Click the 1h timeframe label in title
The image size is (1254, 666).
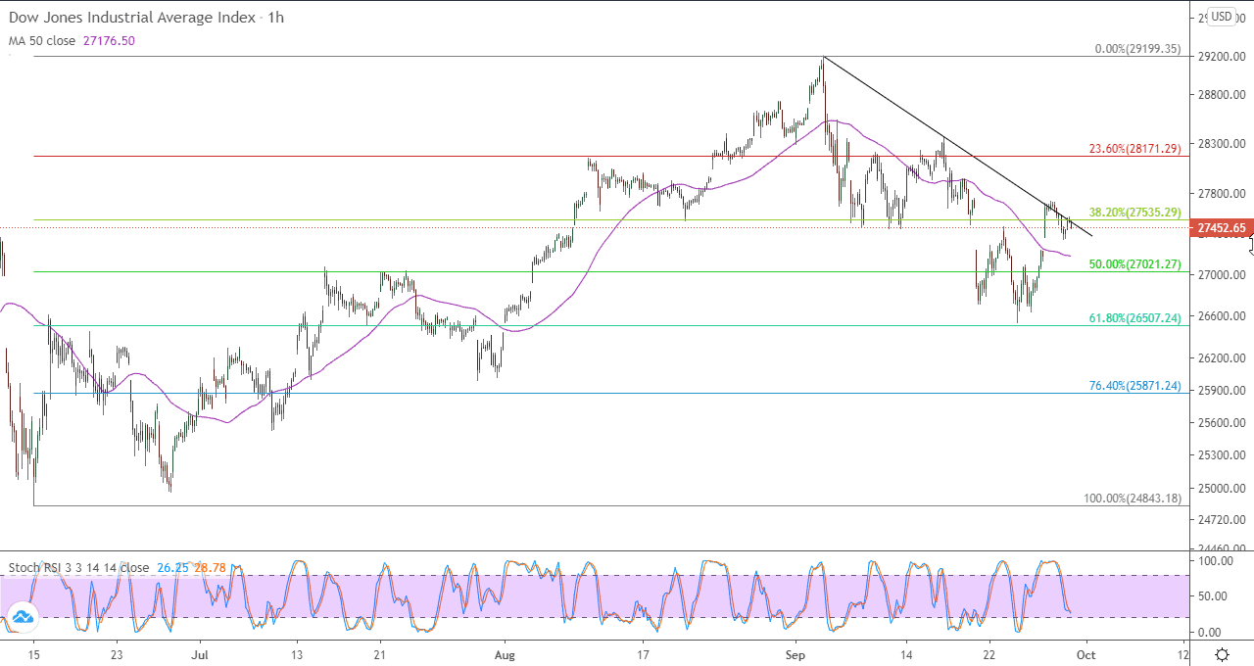(277, 18)
